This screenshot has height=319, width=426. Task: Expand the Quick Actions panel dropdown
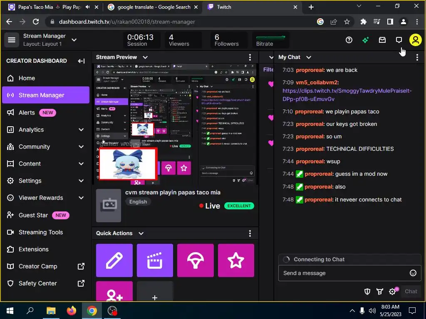click(x=141, y=233)
